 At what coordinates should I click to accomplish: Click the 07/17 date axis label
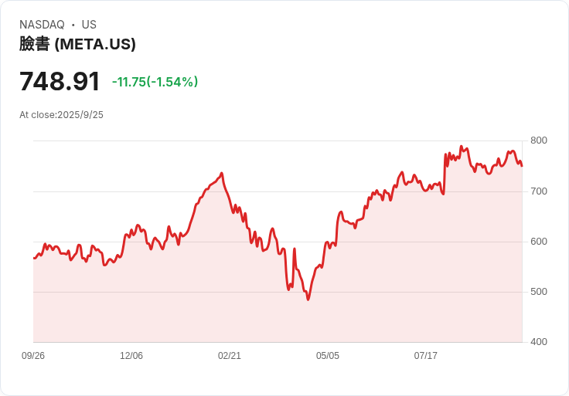pyautogui.click(x=426, y=356)
